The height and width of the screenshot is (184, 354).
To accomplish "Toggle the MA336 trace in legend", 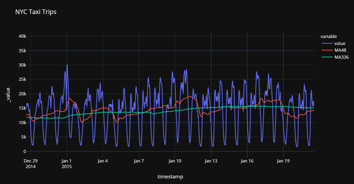I will click(335, 57).
